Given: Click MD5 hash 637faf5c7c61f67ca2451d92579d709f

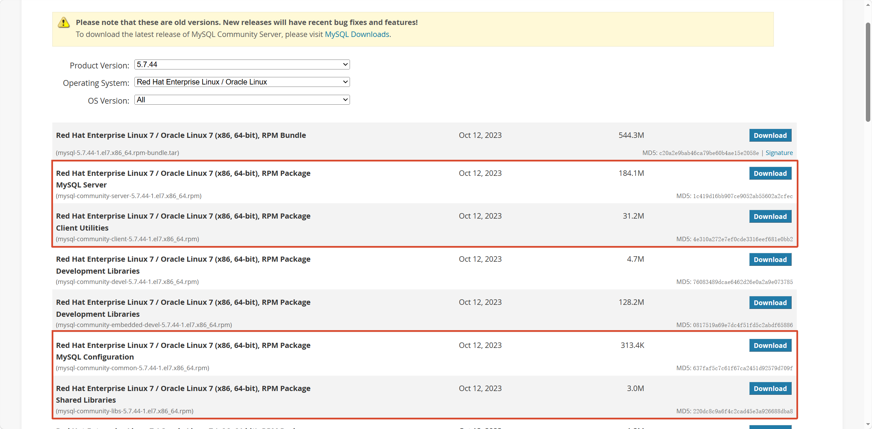Looking at the screenshot, I should 743,368.
